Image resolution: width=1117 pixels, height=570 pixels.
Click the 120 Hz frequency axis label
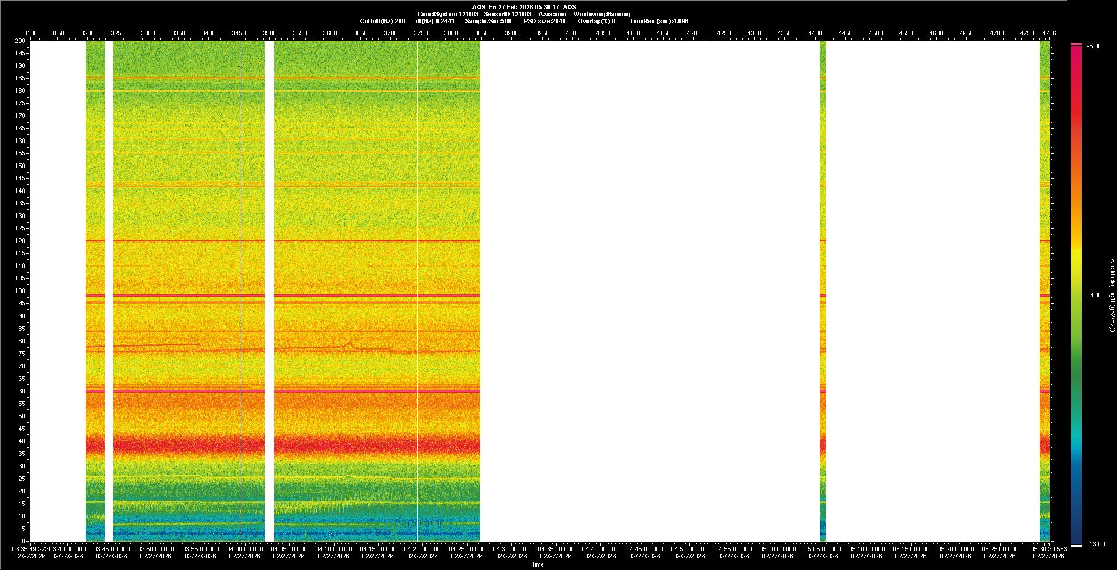[x=20, y=241]
